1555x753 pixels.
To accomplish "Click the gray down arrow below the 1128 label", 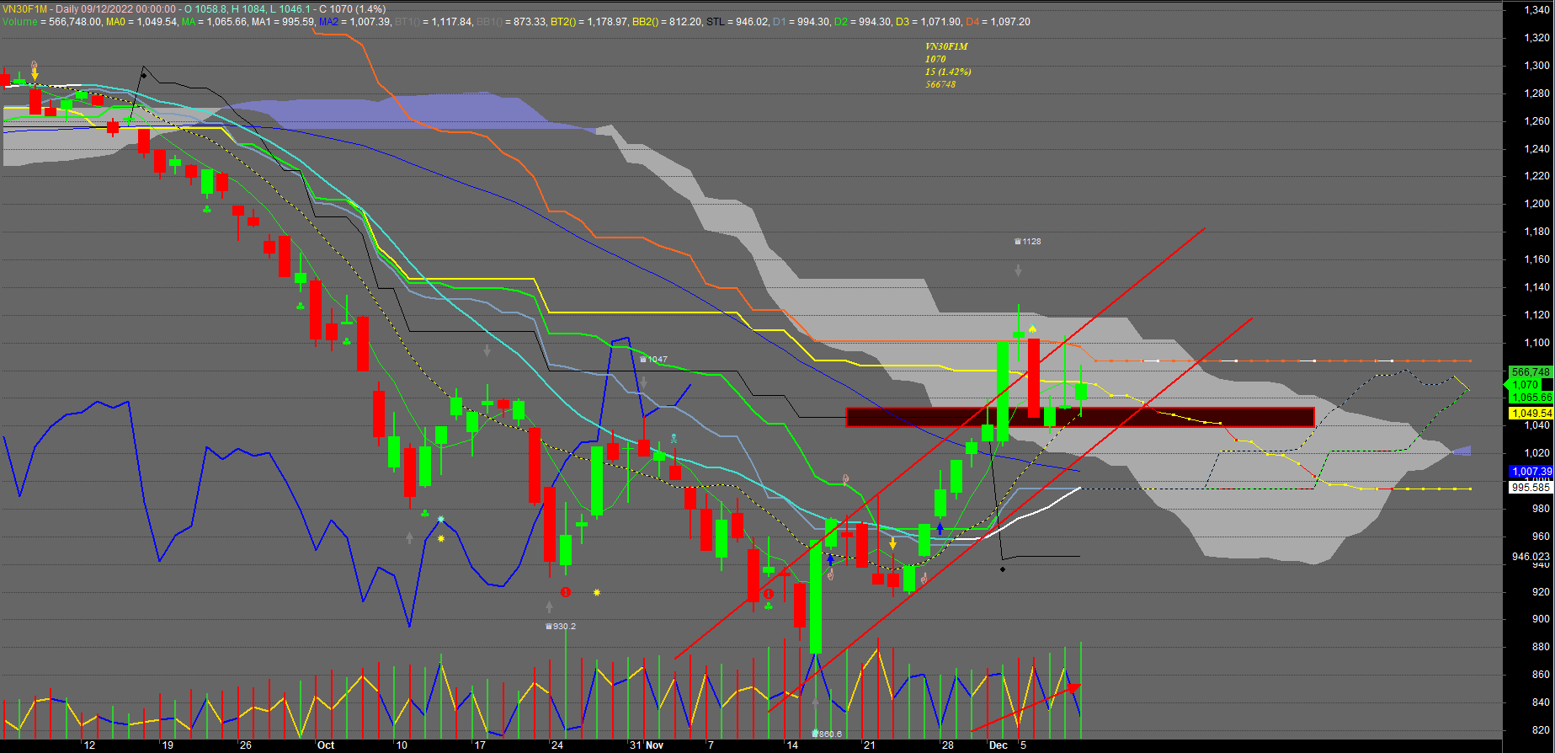I will tap(1018, 270).
